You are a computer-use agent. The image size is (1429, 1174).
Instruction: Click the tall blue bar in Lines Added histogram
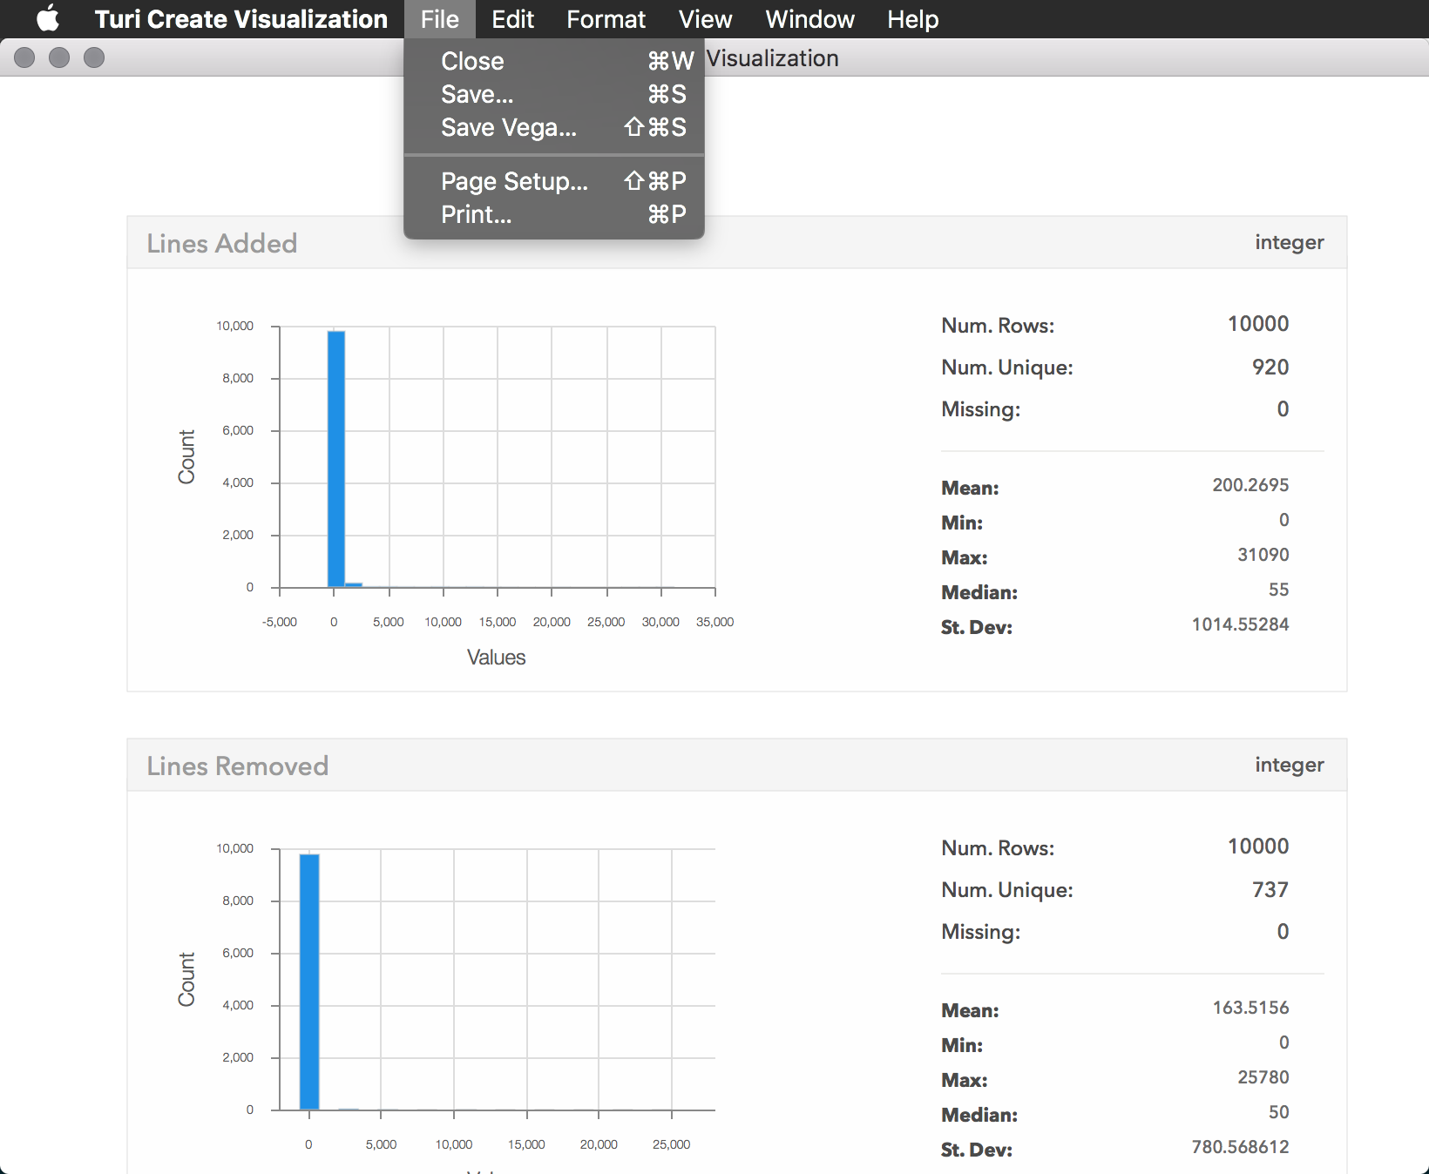(x=336, y=459)
